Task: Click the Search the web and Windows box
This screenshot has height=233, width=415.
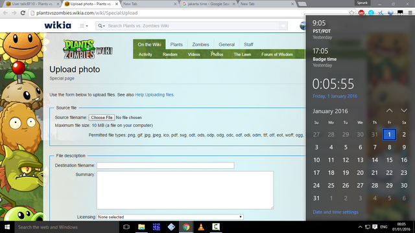Action: coord(67,227)
